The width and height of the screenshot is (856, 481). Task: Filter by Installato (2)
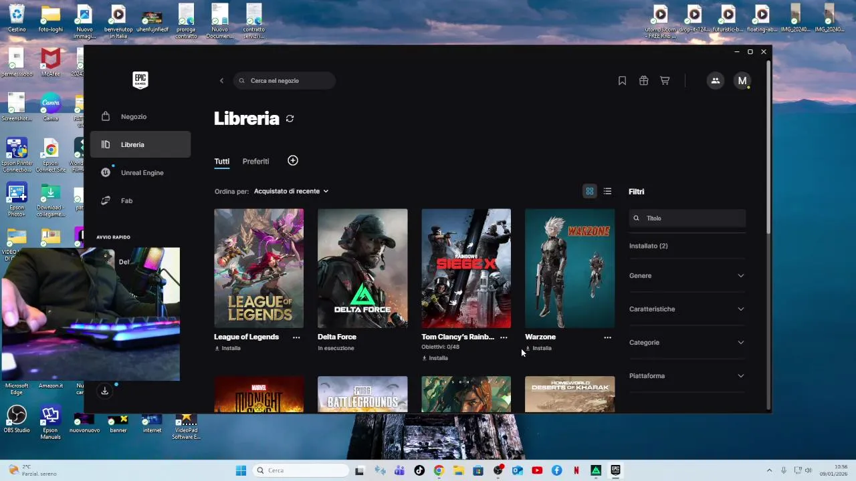click(x=649, y=246)
